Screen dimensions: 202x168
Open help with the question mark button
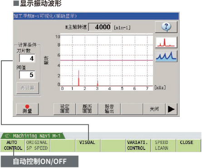click(166, 27)
